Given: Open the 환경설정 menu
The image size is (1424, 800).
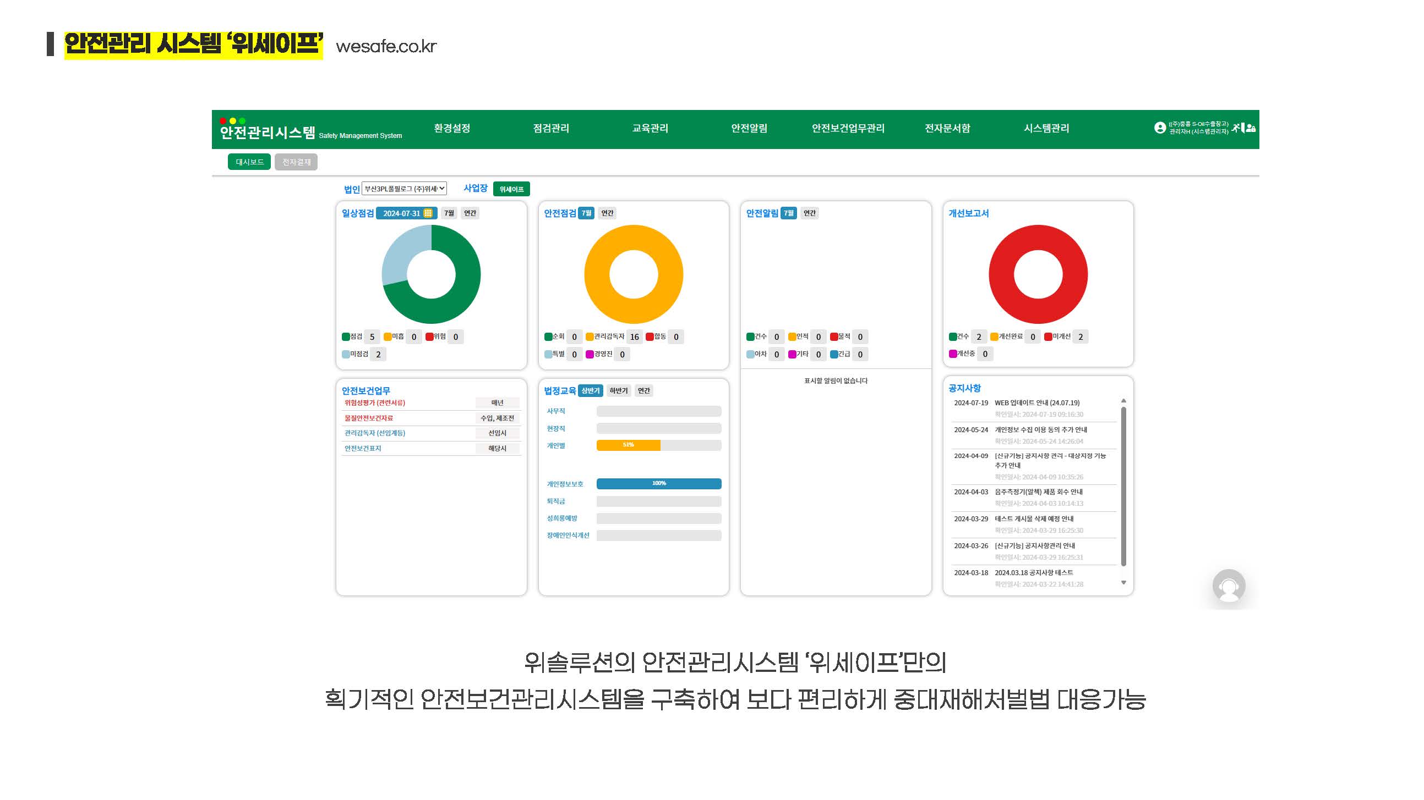Looking at the screenshot, I should pos(451,129).
